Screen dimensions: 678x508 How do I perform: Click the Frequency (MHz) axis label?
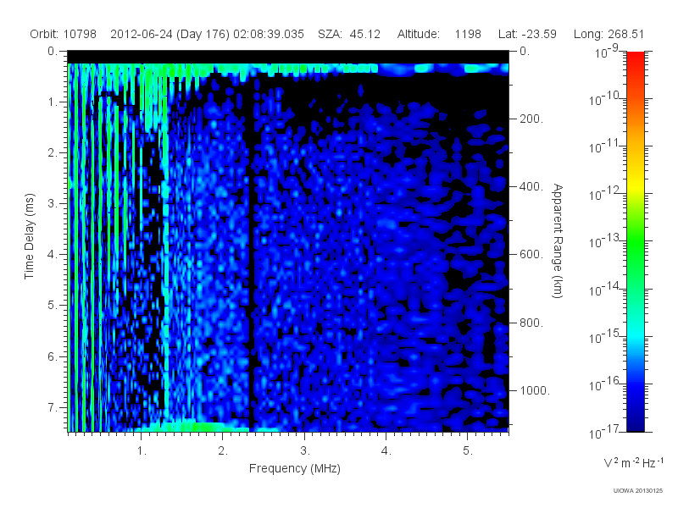click(x=295, y=469)
